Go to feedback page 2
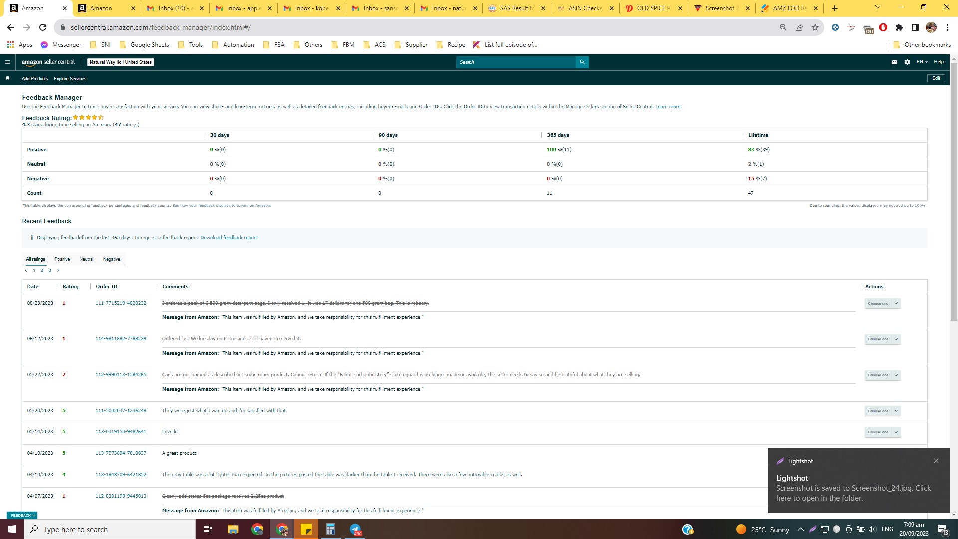958x539 pixels. (42, 270)
